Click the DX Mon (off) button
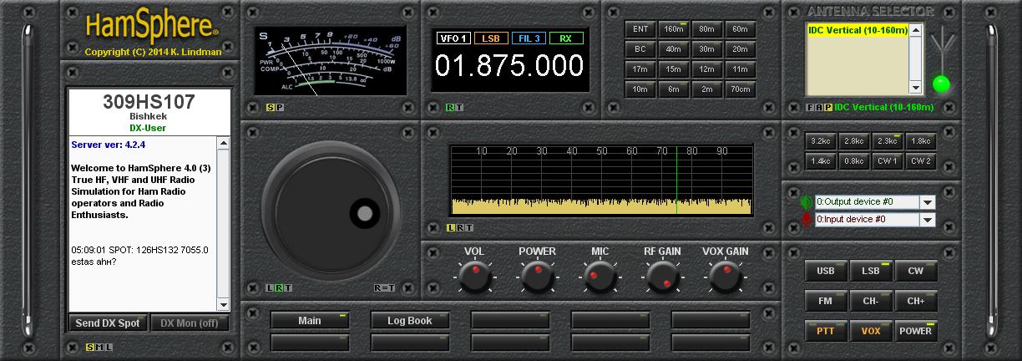Viewport: 1022px width, 361px height. tap(190, 323)
